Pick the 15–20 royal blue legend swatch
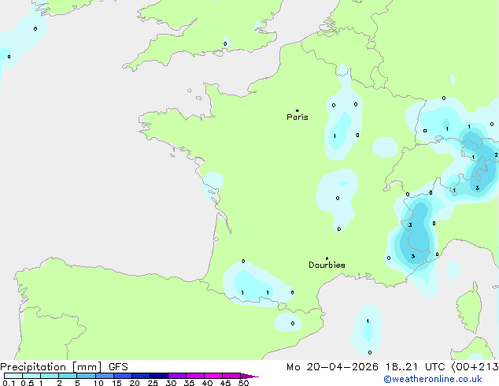 (x=123, y=376)
